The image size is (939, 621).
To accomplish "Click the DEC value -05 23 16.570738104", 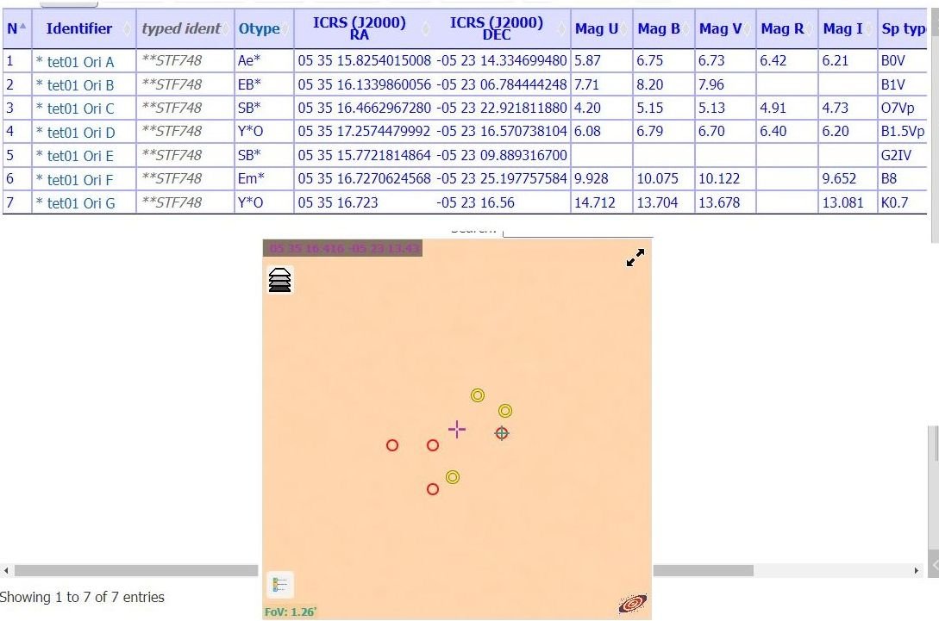I will [502, 131].
